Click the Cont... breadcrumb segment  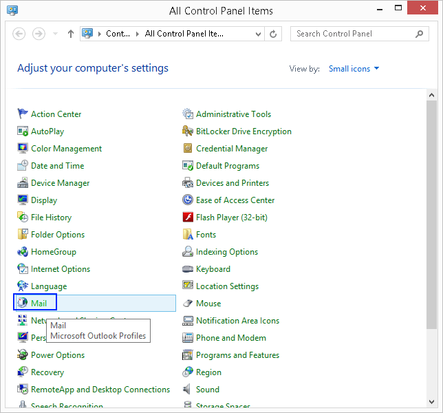pos(118,34)
